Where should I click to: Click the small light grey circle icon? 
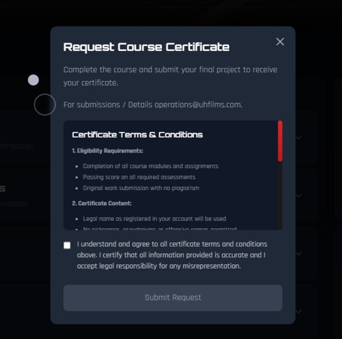(33, 80)
